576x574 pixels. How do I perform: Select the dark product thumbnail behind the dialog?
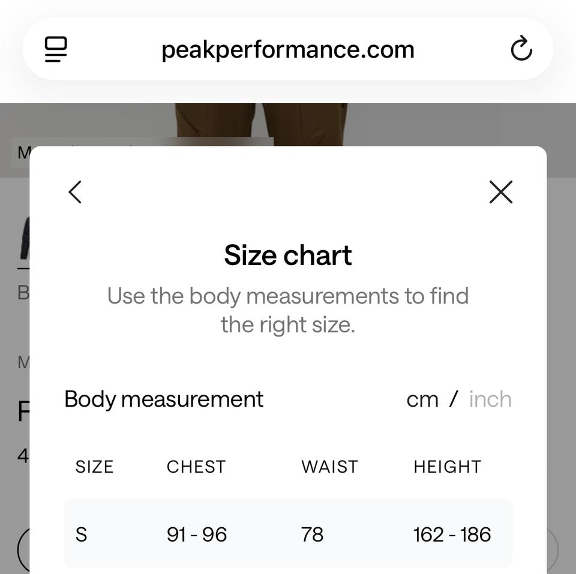(25, 243)
